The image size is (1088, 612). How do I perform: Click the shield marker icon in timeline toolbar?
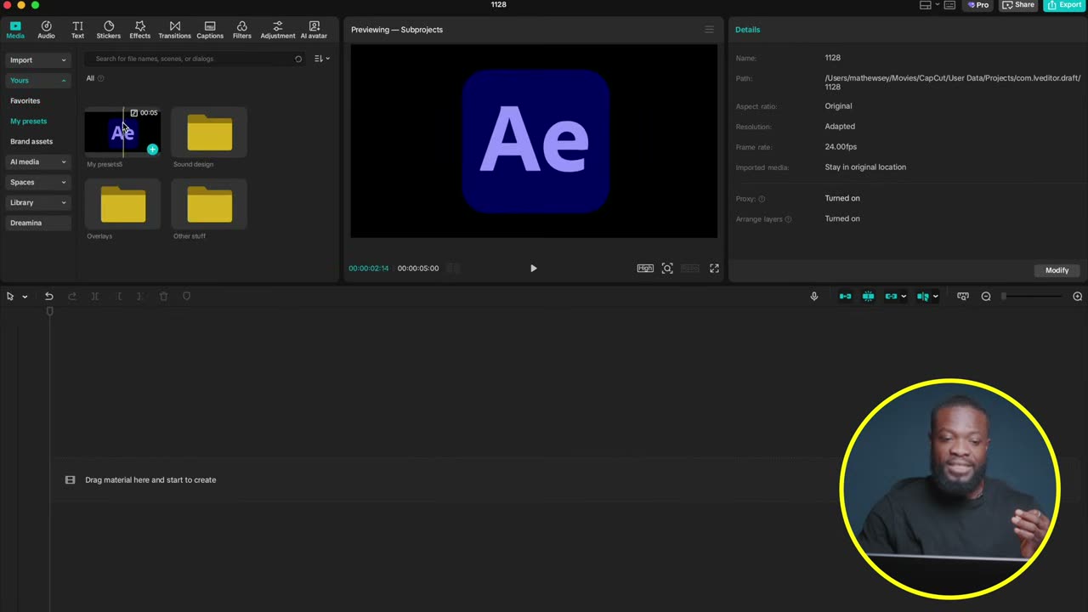[x=187, y=296]
